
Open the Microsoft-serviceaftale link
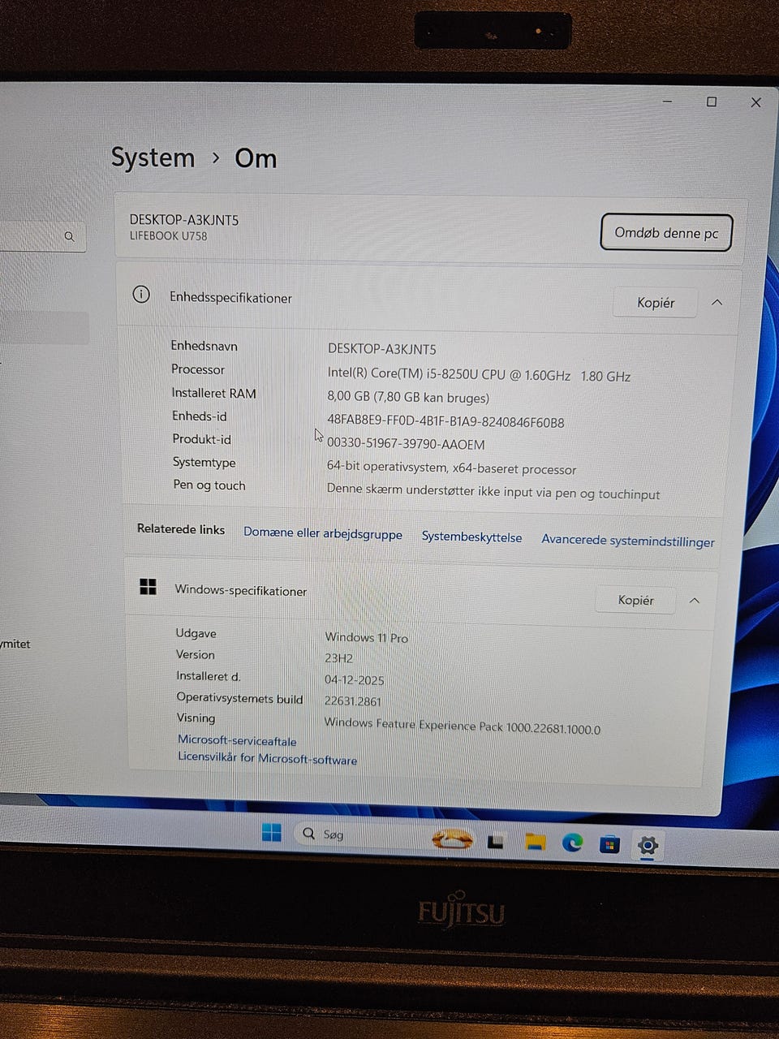coord(237,740)
